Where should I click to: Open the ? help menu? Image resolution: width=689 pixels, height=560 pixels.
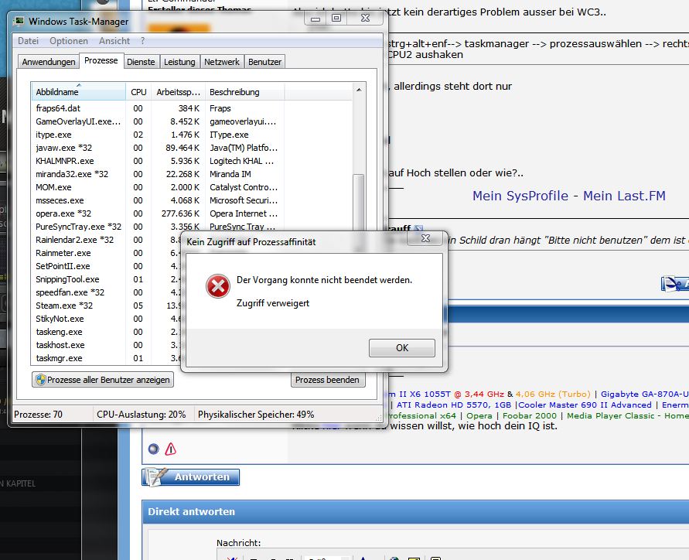[x=142, y=41]
